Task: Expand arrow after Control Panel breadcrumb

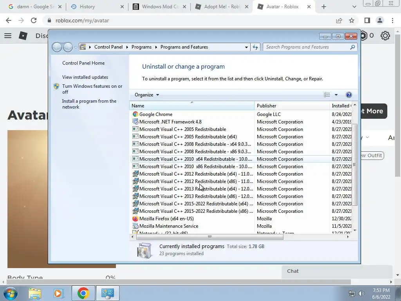Action: [127, 47]
